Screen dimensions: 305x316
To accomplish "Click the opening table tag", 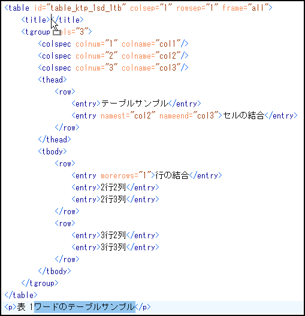I will [17, 8].
